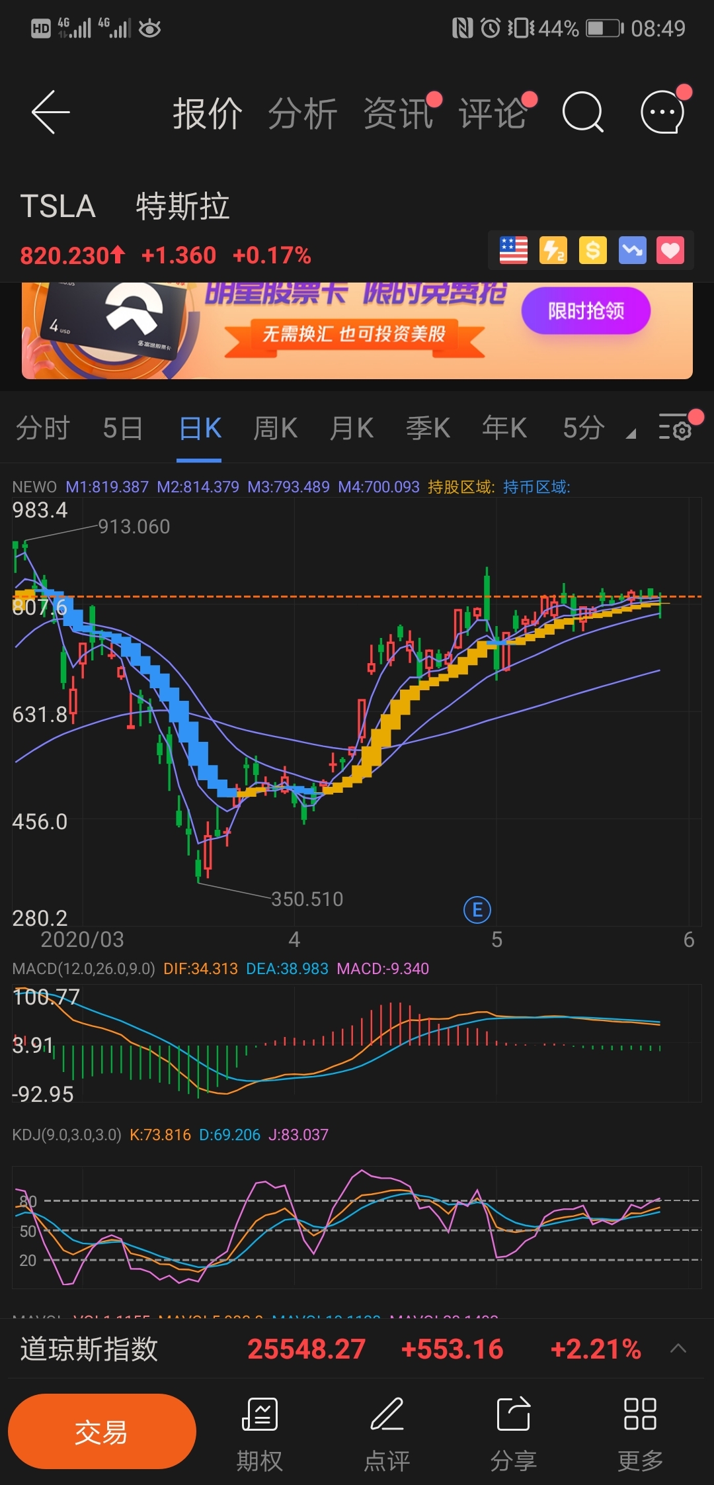Tap the US flag market icon
Viewport: 714px width, 1485px height.
click(x=514, y=250)
